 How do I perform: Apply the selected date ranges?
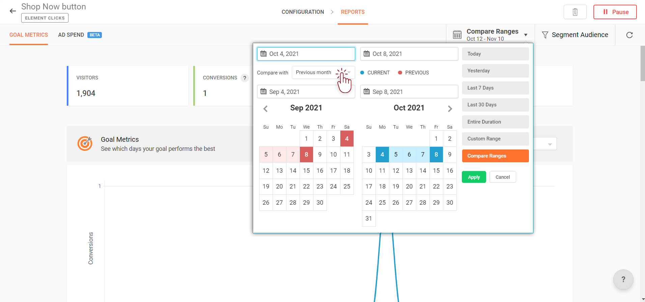click(474, 177)
